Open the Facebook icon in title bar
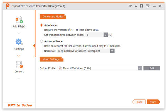The width and height of the screenshot is (167, 112). click(x=141, y=6)
